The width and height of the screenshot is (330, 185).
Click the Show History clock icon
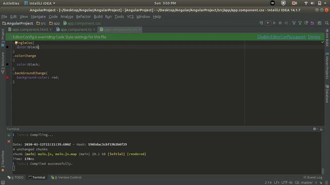[306, 23]
